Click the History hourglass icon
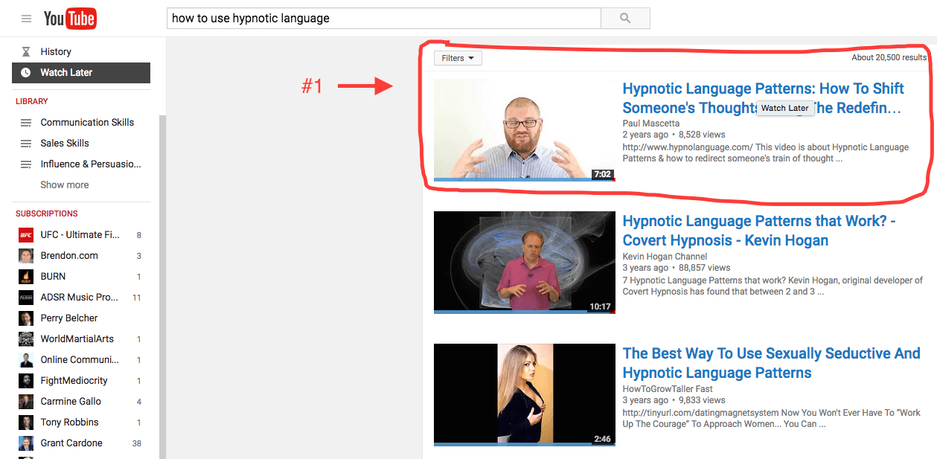 [x=26, y=51]
